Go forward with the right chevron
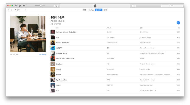 [12, 10]
